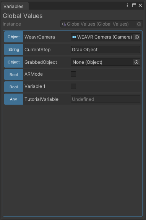The image size is (146, 220).
Task: Change type Object of WeavrCamera
Action: pos(13,37)
